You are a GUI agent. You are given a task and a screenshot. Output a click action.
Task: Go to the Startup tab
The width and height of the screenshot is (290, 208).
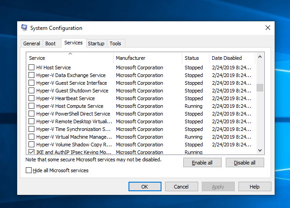[x=96, y=44]
